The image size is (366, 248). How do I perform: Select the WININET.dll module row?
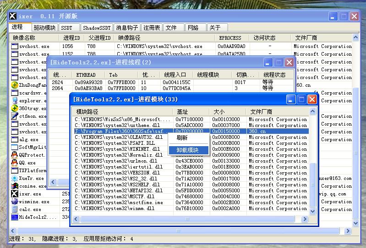pos(191,149)
